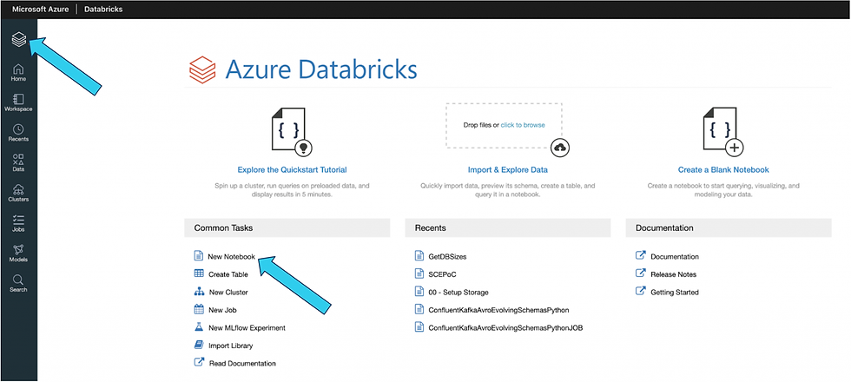Open Search from the sidebar
Viewport: 851px width, 382px height.
pos(18,283)
